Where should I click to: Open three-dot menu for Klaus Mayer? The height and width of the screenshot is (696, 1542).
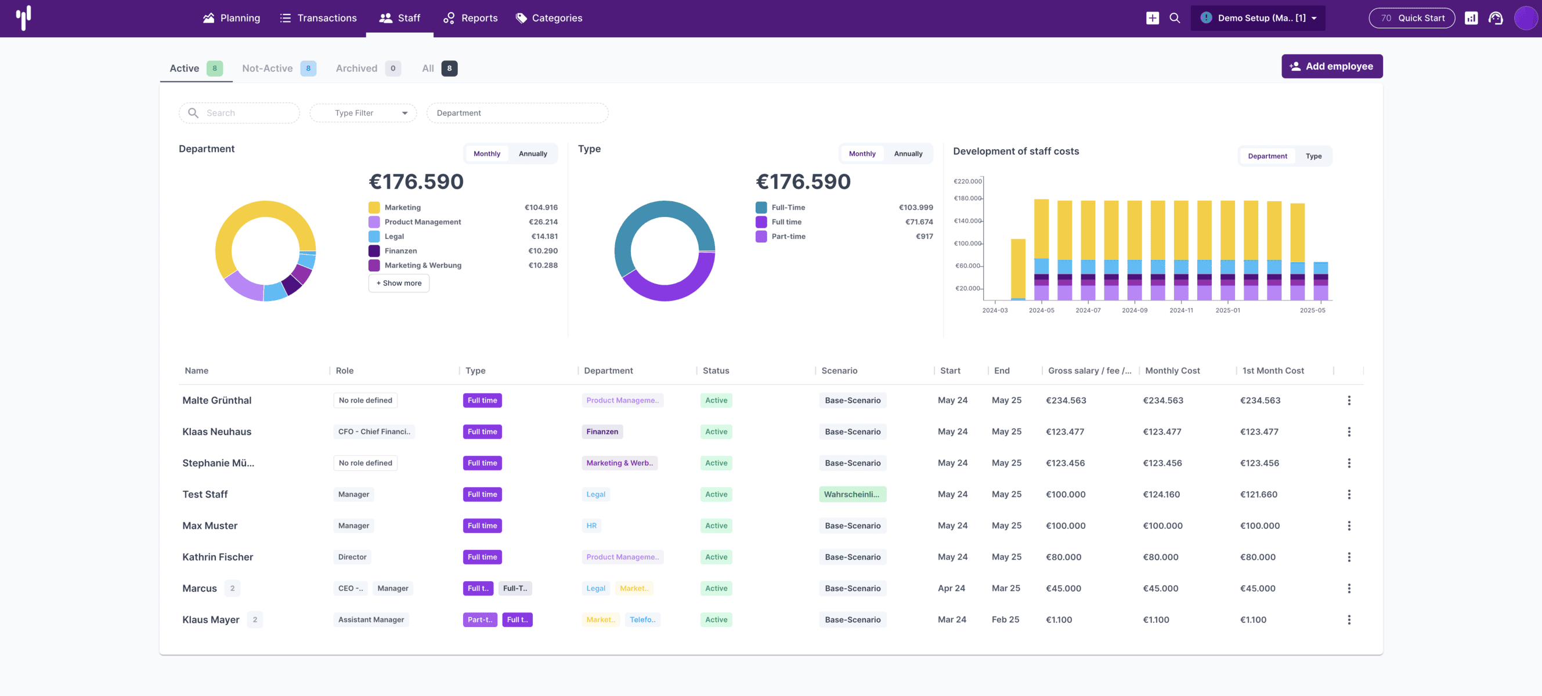1349,619
